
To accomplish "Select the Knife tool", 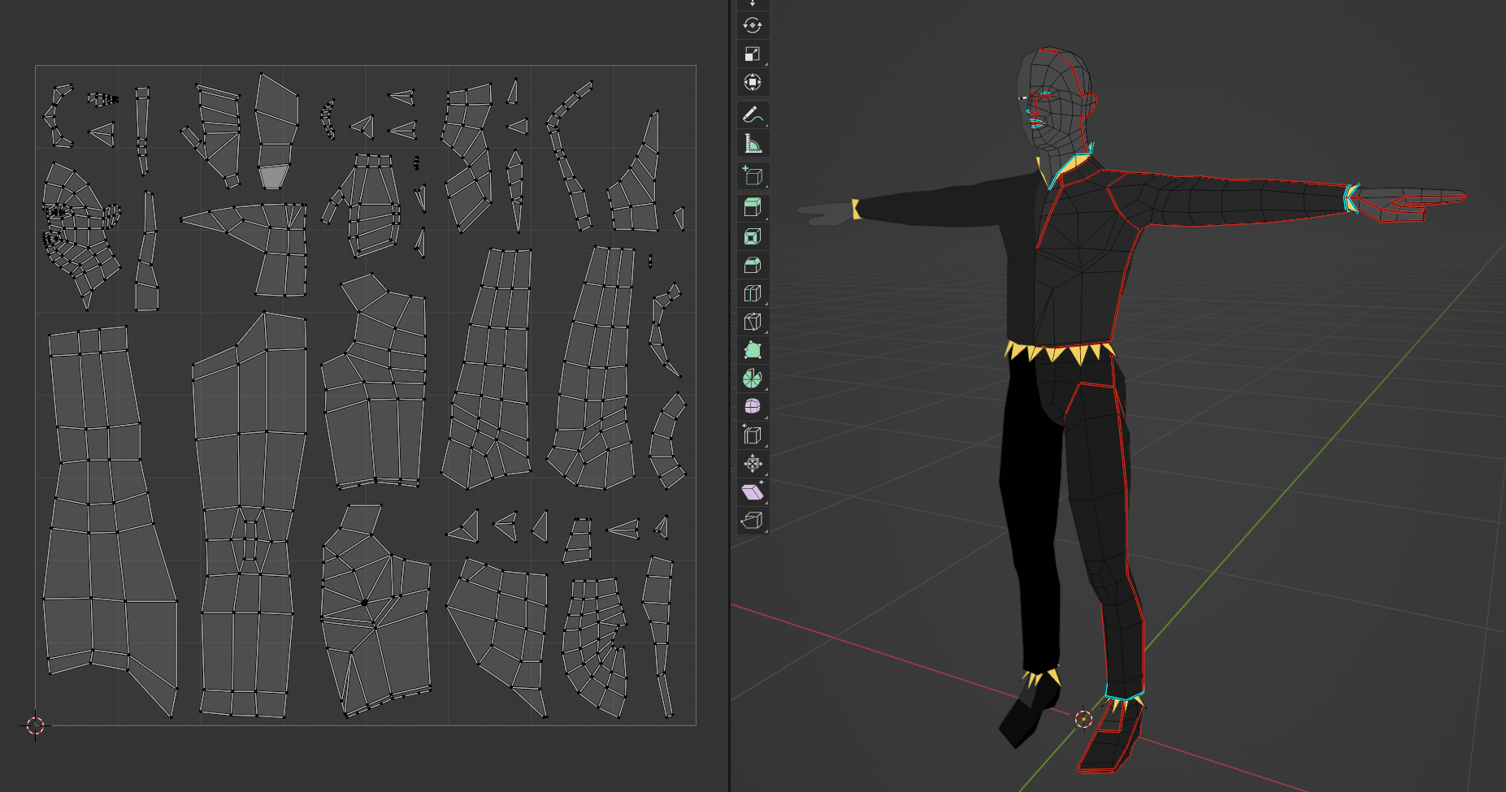I will pos(753,322).
